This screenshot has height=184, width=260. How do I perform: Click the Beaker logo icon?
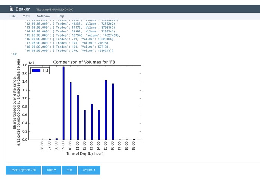11,9
